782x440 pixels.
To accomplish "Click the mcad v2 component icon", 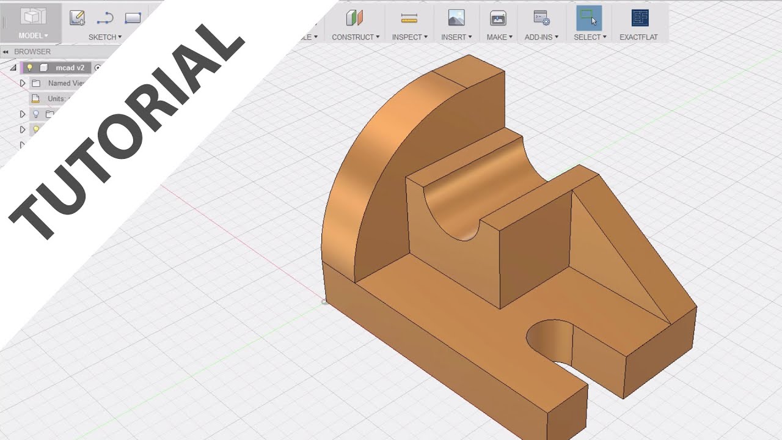I will pyautogui.click(x=44, y=68).
